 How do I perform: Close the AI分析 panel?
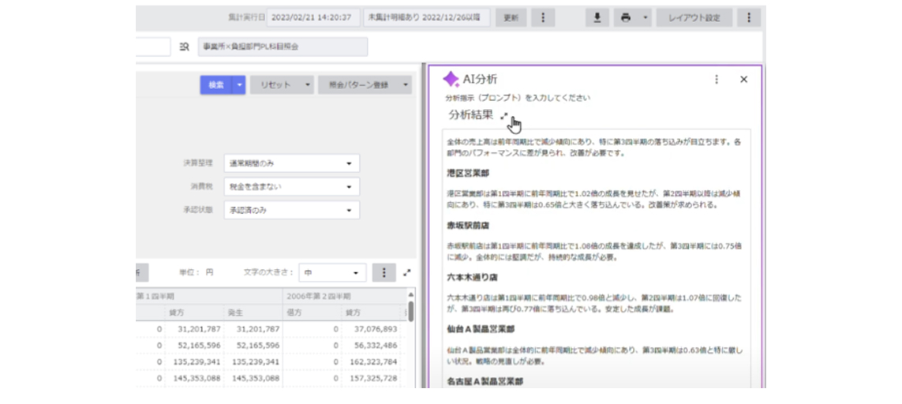coord(744,80)
